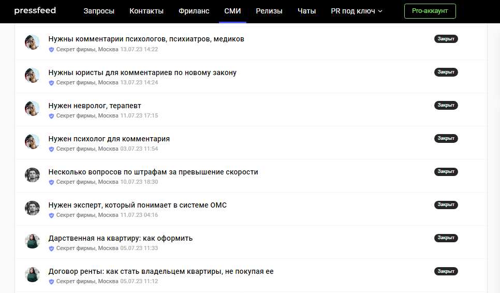Click verified shield icon under Договор ренты request
500x293 pixels.
pos(51,282)
